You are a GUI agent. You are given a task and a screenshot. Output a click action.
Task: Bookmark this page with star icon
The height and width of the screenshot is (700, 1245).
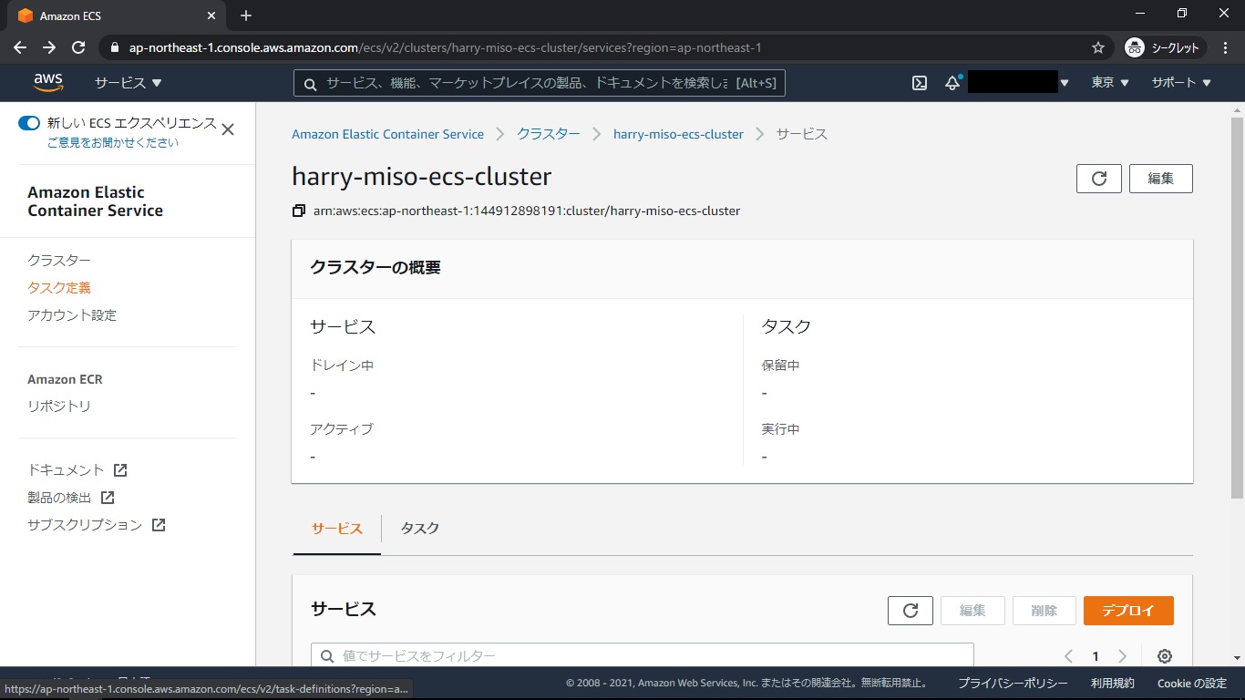click(x=1098, y=47)
